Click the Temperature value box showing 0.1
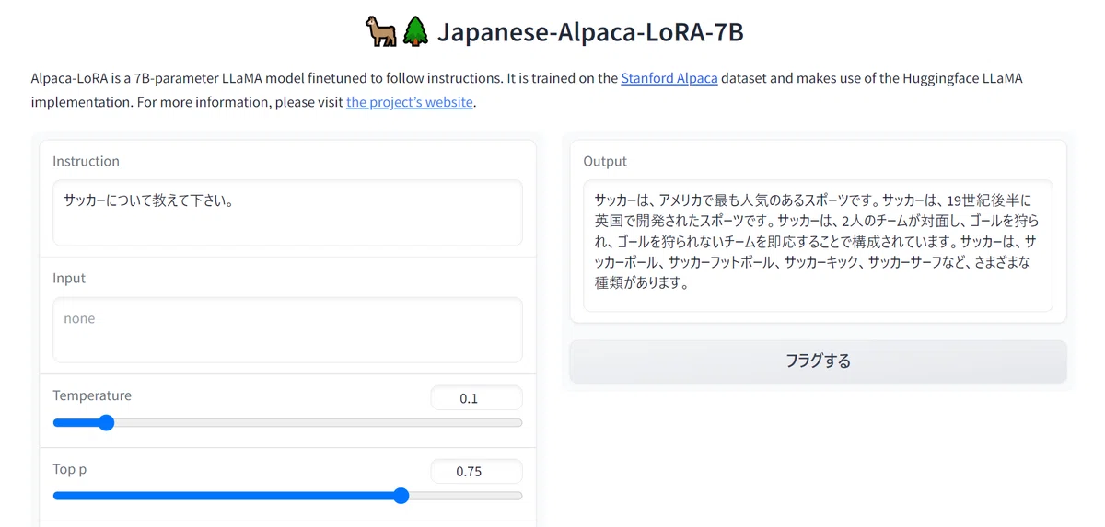Image resolution: width=1105 pixels, height=527 pixels. click(476, 398)
